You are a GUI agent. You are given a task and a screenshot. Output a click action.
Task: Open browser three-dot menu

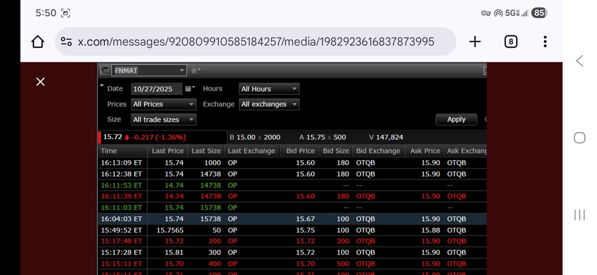pyautogui.click(x=545, y=42)
